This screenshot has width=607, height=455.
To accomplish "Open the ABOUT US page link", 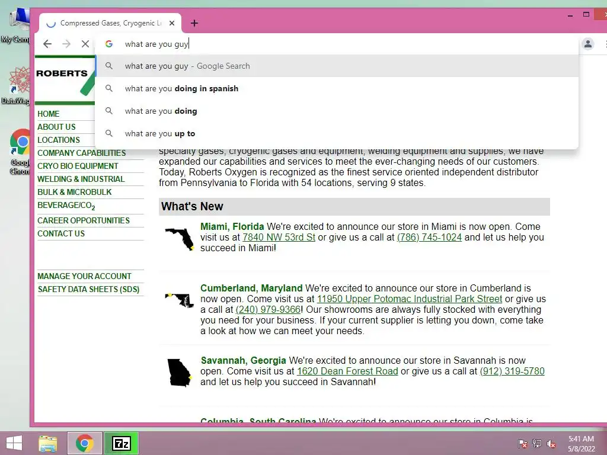I will (x=56, y=127).
